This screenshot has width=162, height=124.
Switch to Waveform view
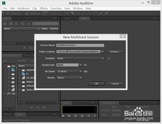point(14,13)
